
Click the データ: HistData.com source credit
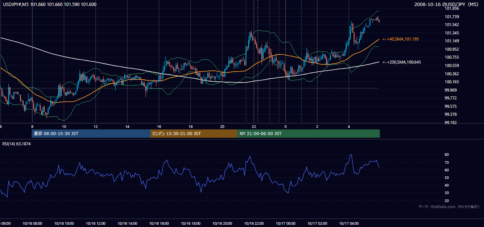[449, 207]
